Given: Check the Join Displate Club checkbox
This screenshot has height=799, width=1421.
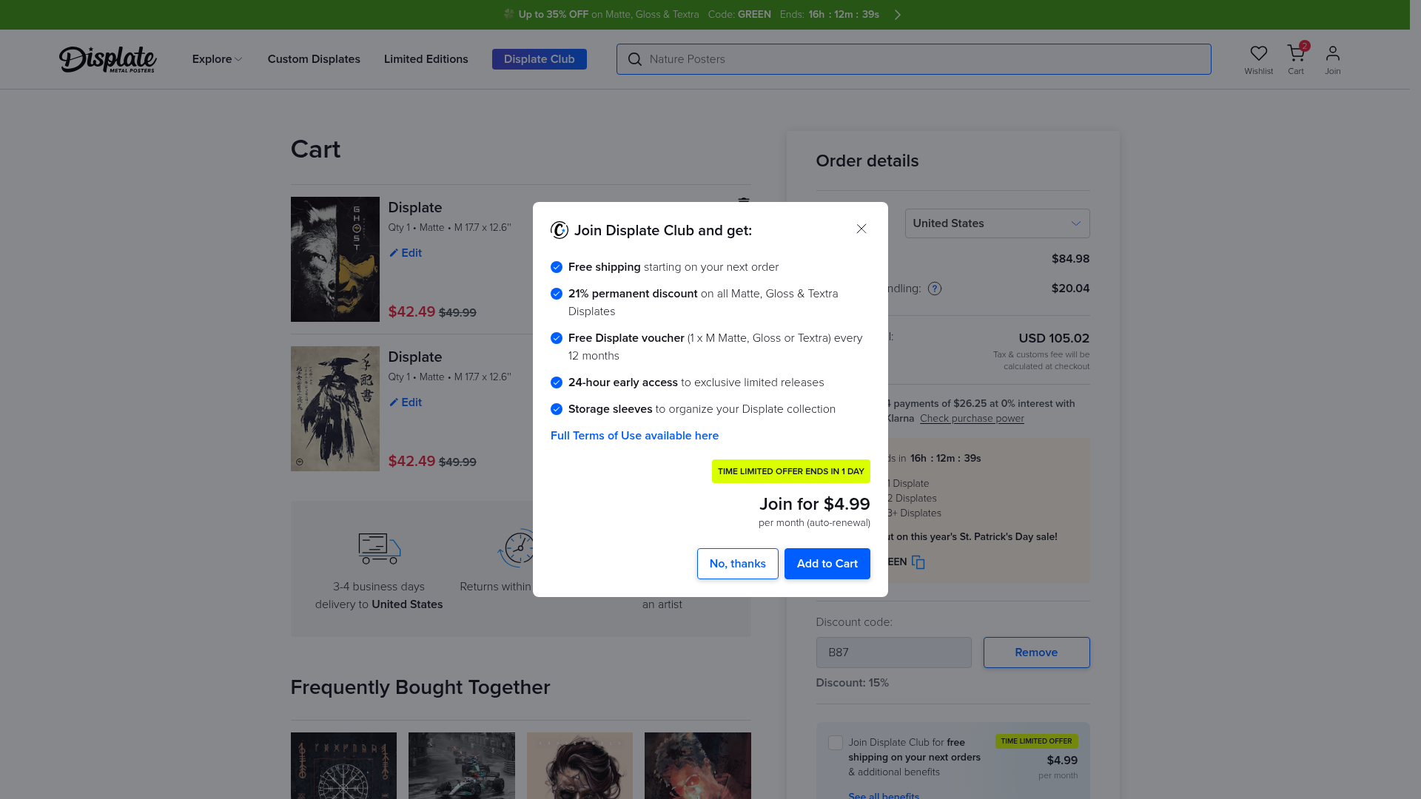Looking at the screenshot, I should point(835,743).
